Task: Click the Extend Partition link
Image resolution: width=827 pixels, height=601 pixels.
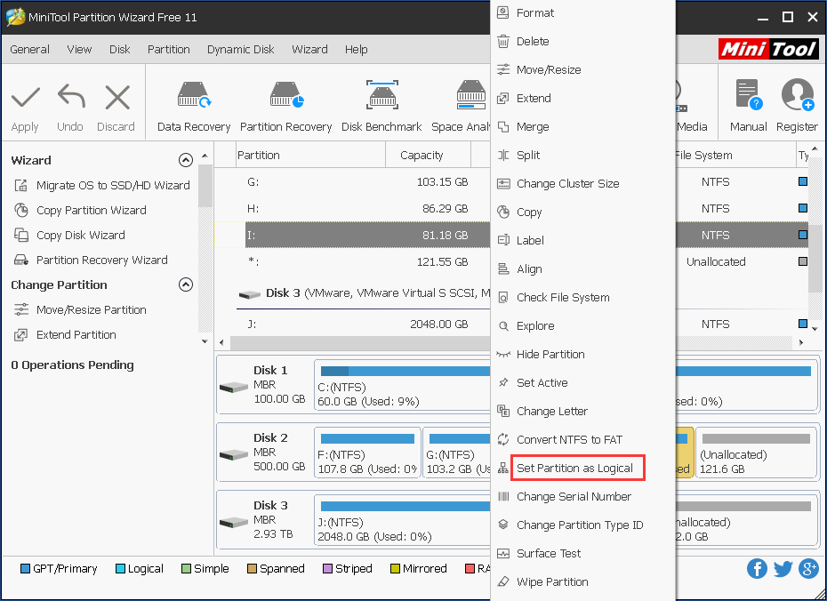Action: pyautogui.click(x=76, y=334)
